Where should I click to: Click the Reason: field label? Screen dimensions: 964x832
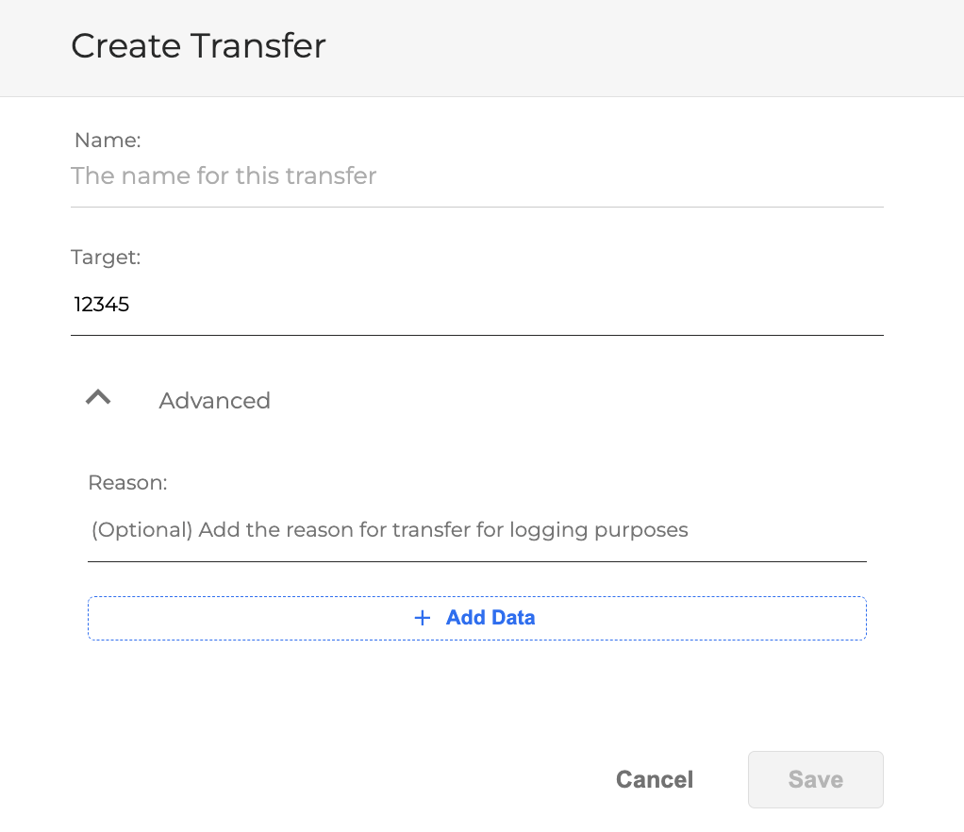coord(127,483)
